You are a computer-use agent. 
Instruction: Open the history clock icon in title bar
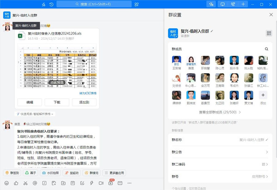51,4
